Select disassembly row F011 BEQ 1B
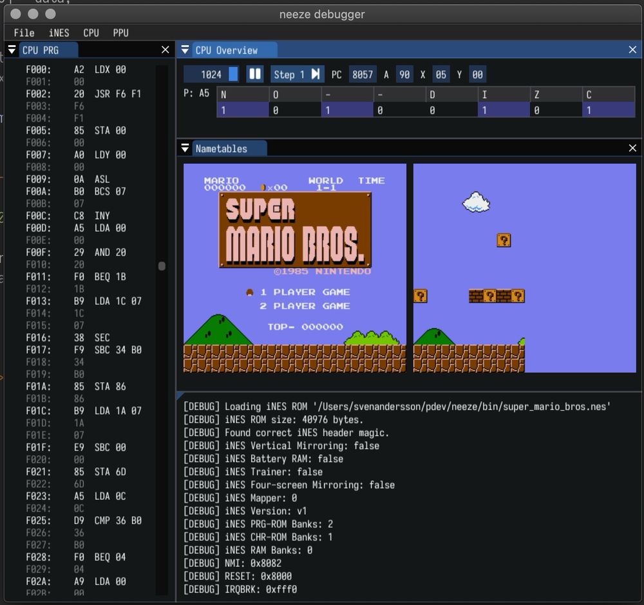The width and height of the screenshot is (644, 605). 76,276
